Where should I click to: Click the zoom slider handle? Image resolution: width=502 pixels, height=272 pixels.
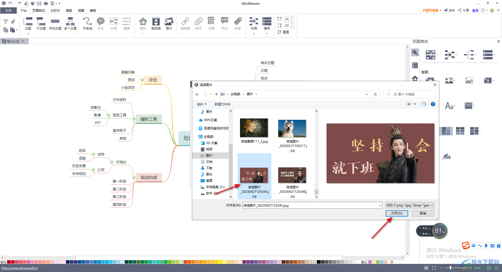[450, 268]
